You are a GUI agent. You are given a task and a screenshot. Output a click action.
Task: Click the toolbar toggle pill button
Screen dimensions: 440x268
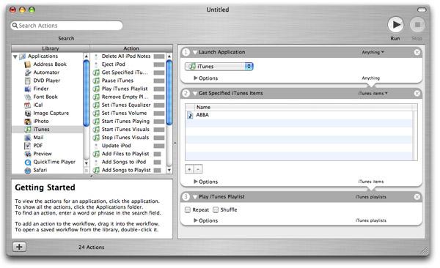pyautogui.click(x=422, y=10)
